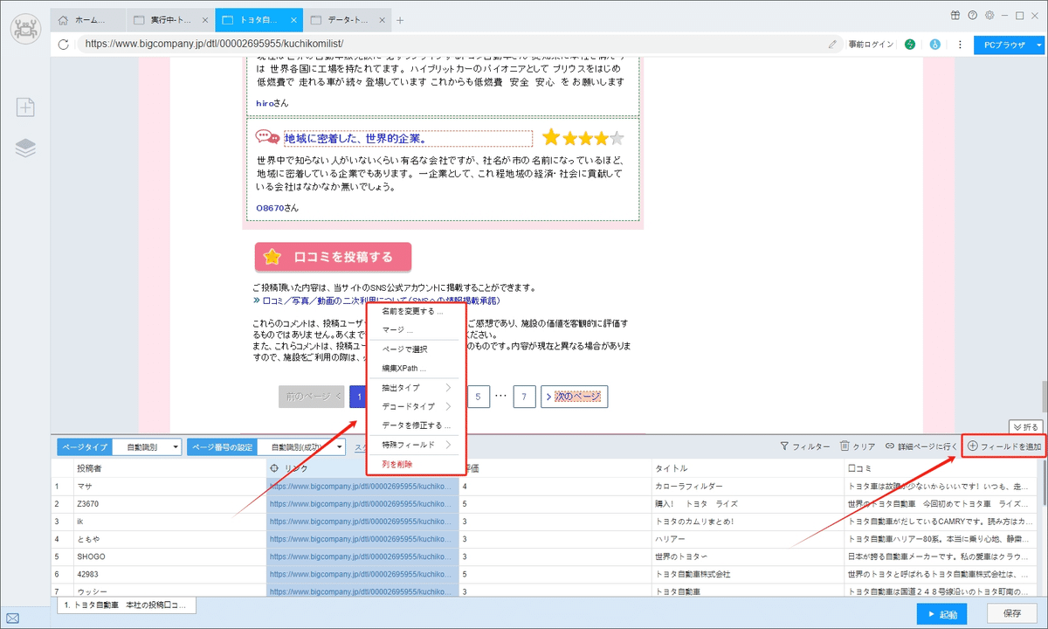The image size is (1048, 629).
Task: Open the Octoparse logo avatar
Action: pos(25,28)
